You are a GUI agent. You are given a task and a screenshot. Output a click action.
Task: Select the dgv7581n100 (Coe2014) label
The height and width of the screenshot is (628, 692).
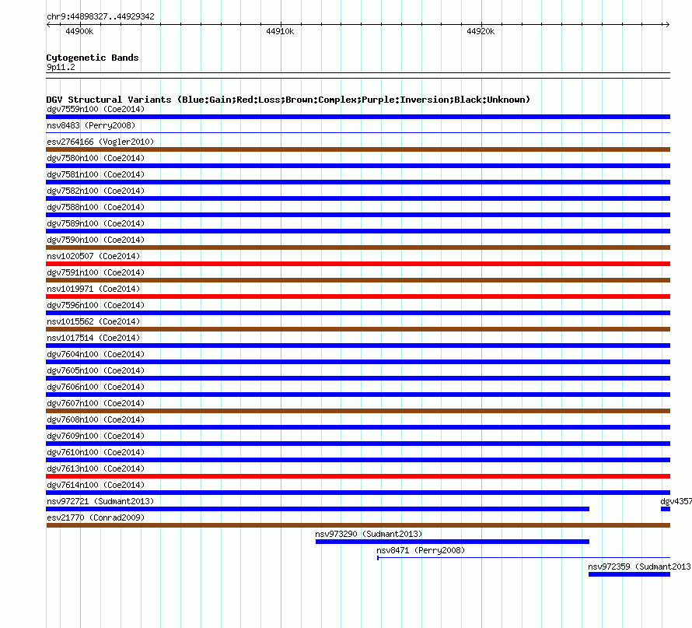pos(96,174)
